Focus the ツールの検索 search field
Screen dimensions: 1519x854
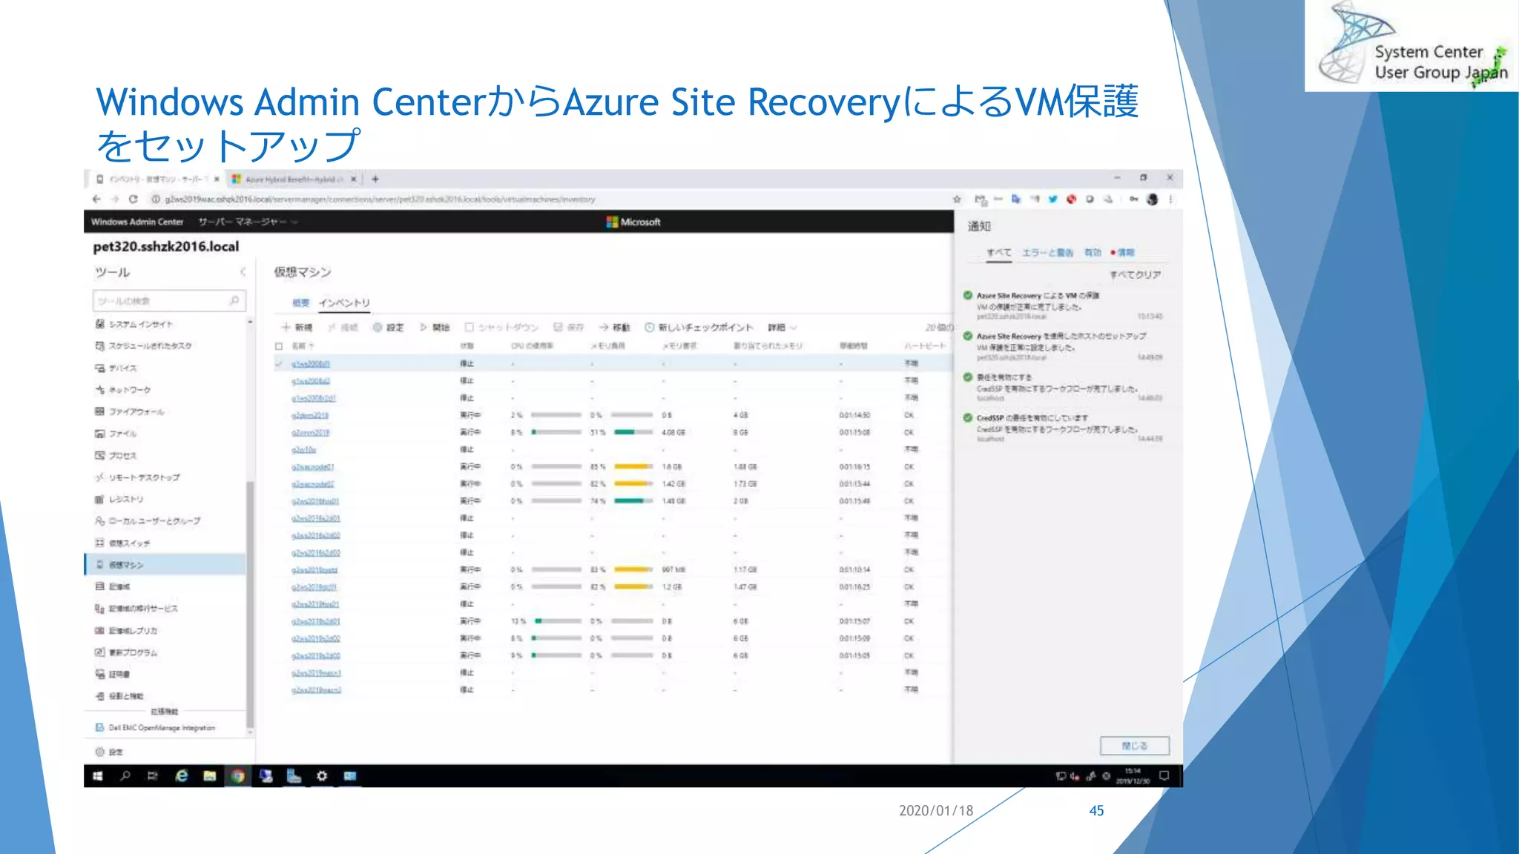pos(169,300)
